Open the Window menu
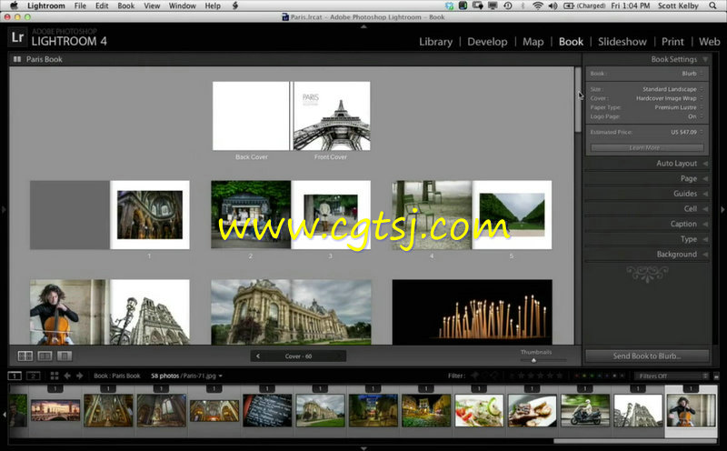Viewport: 727px width, 451px height. pos(183,5)
